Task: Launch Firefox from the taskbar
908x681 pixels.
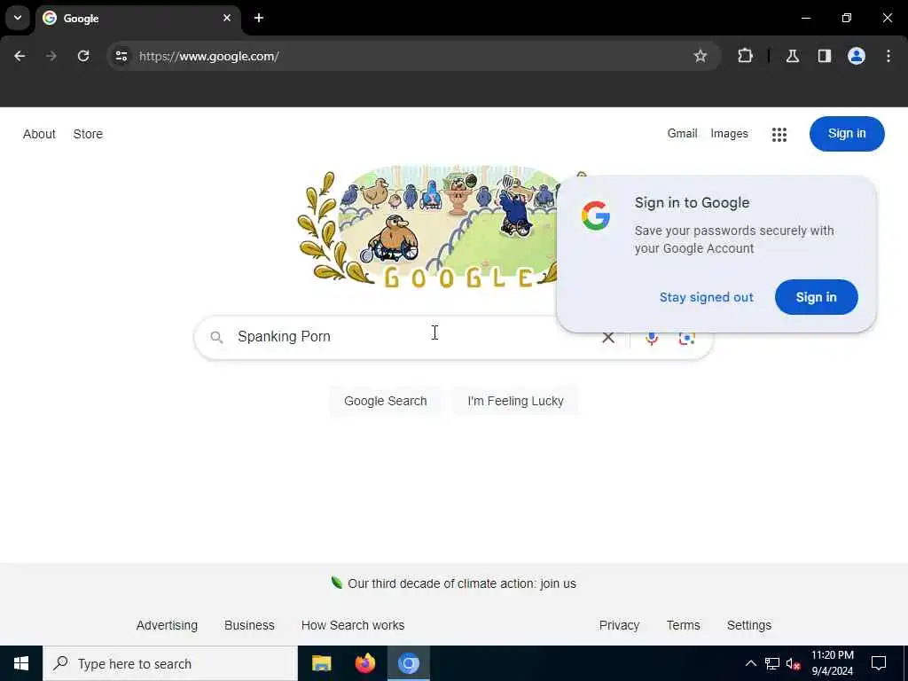Action: tap(364, 663)
